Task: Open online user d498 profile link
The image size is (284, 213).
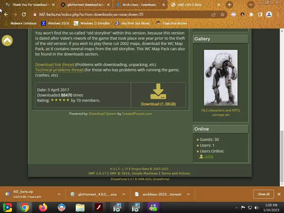Action: pos(209,157)
